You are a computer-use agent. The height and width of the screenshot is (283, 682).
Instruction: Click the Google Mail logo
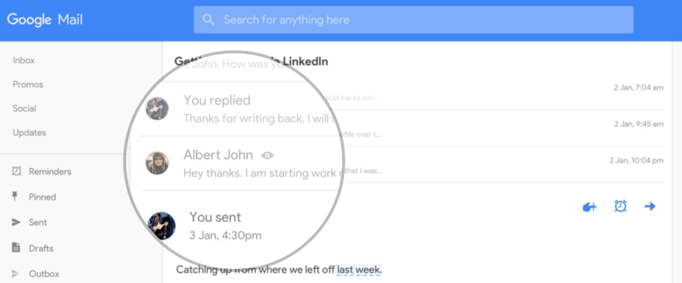coord(45,20)
